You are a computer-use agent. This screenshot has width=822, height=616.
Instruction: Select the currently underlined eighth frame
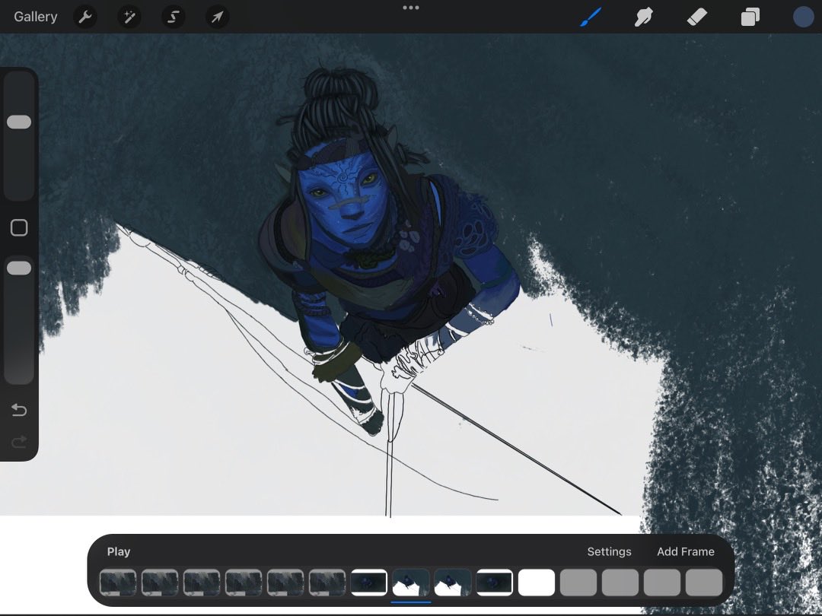coord(411,583)
